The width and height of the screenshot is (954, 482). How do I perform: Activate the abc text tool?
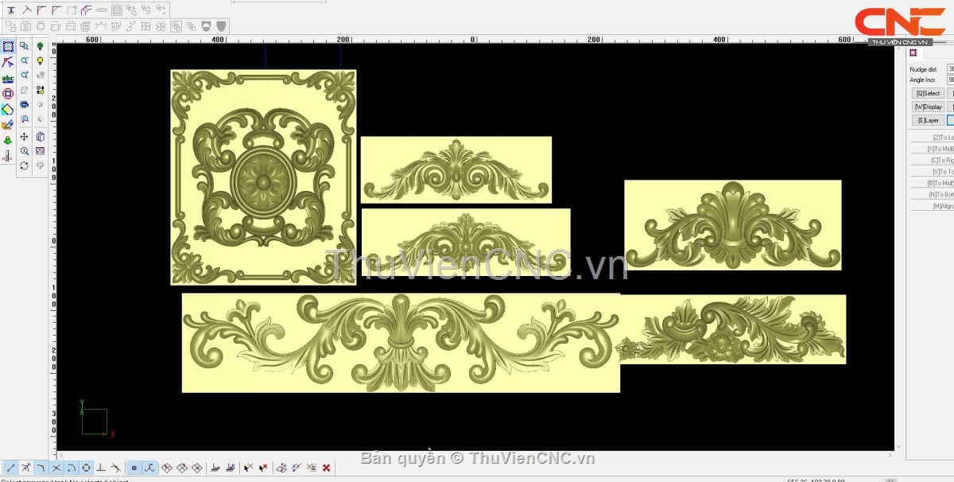point(8,78)
